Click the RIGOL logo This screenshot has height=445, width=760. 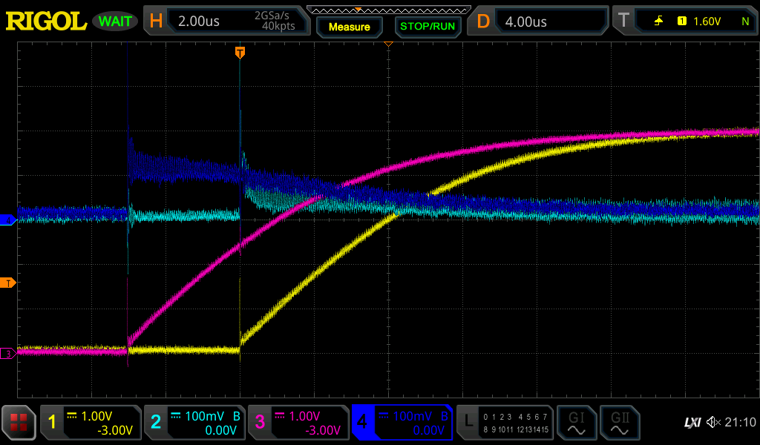(x=46, y=22)
